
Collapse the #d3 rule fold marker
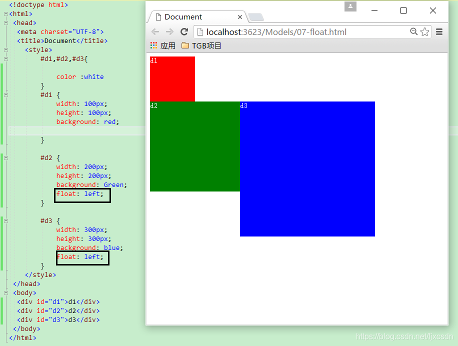tap(6, 221)
